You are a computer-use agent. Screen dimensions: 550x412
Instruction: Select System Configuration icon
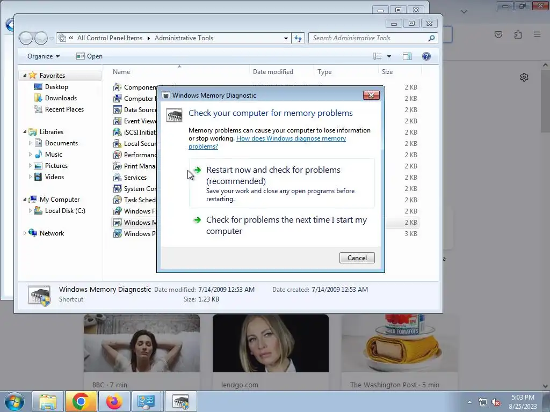coord(117,188)
